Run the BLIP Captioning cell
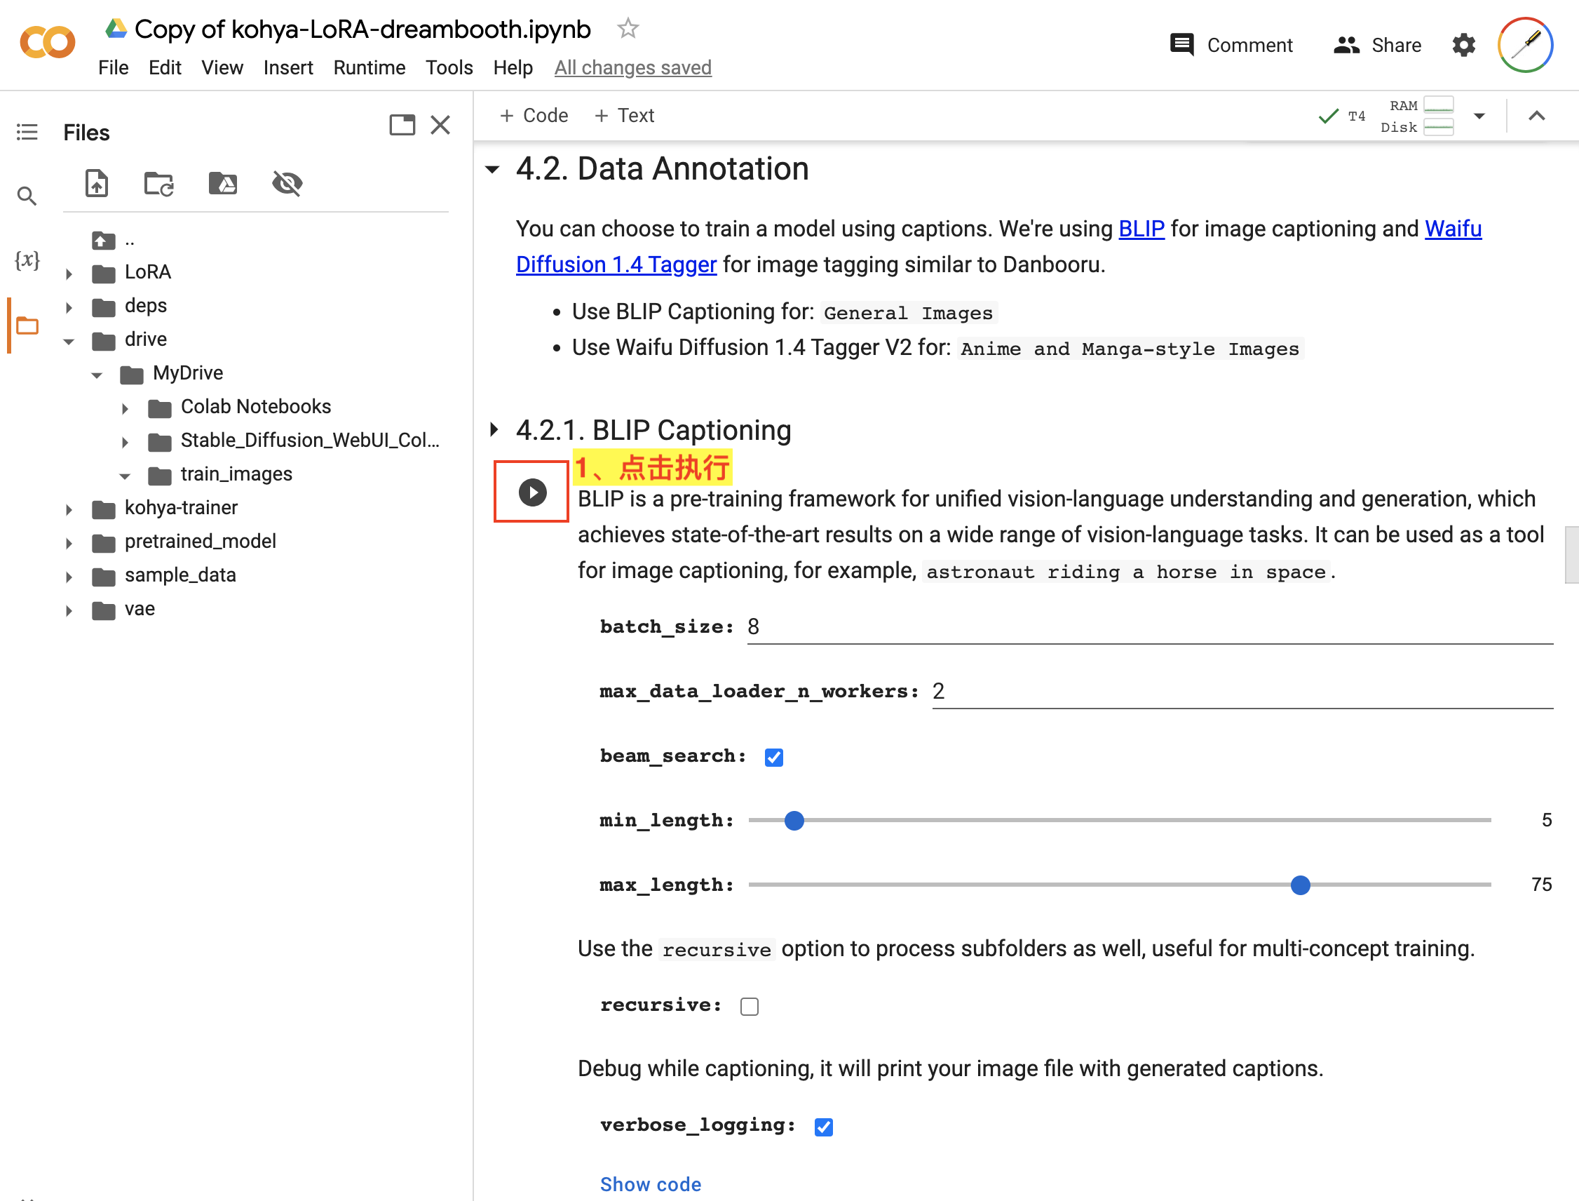Image resolution: width=1579 pixels, height=1201 pixels. (532, 492)
